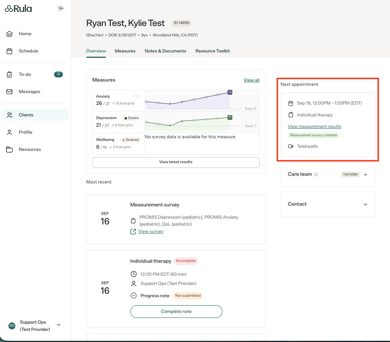Screen dimensions: 390x342
Task: Click the Measurement survey complete badge
Action: (313, 135)
